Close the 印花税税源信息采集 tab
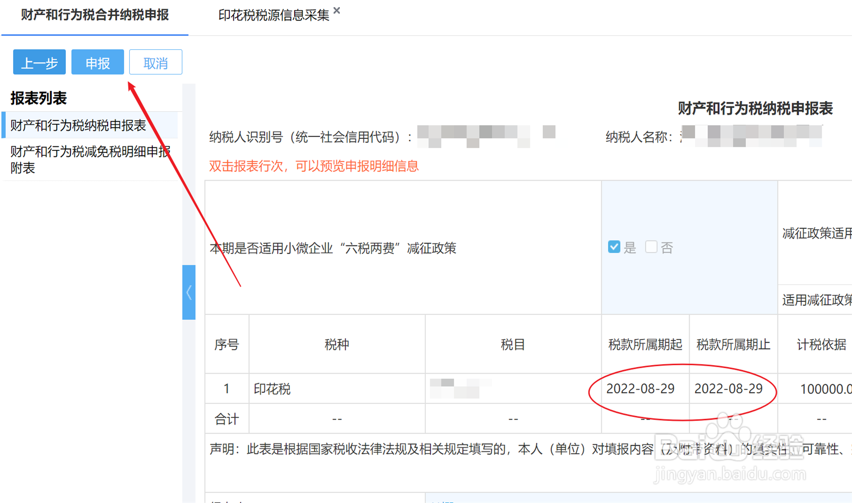The height and width of the screenshot is (503, 852). click(336, 10)
